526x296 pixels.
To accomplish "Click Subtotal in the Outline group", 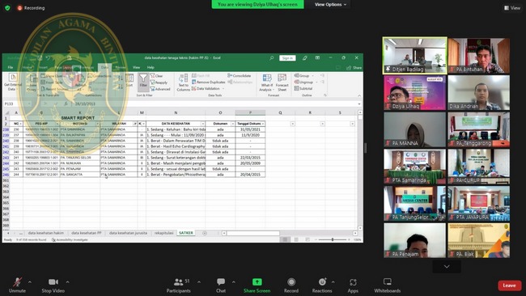I will coord(303,88).
